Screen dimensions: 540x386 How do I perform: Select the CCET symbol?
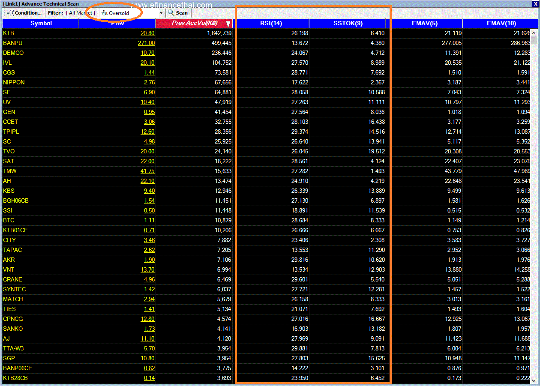pos(11,122)
